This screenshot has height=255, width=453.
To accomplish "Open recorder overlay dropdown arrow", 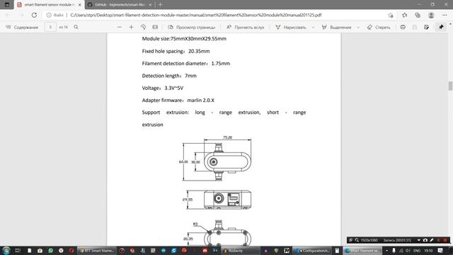I will point(418,240).
